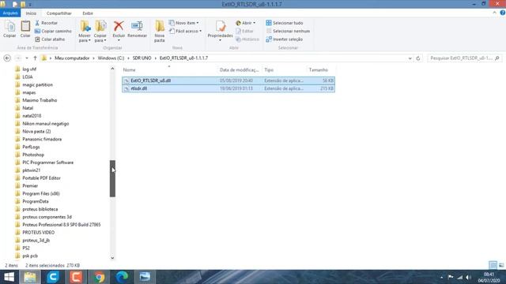Refresh the folder view
Screen dimensions: 506x284
[418, 58]
